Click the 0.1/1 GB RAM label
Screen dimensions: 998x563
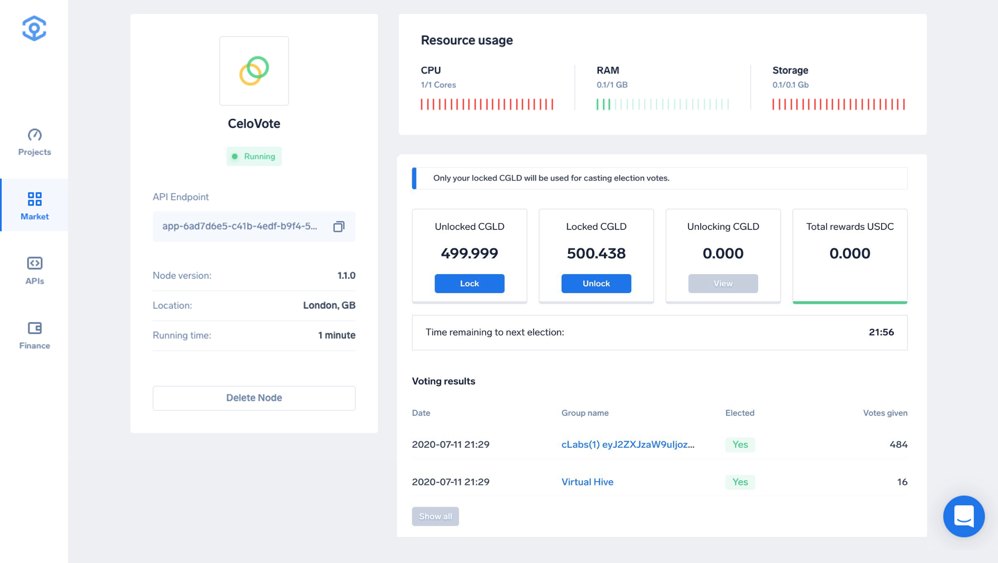pos(612,85)
